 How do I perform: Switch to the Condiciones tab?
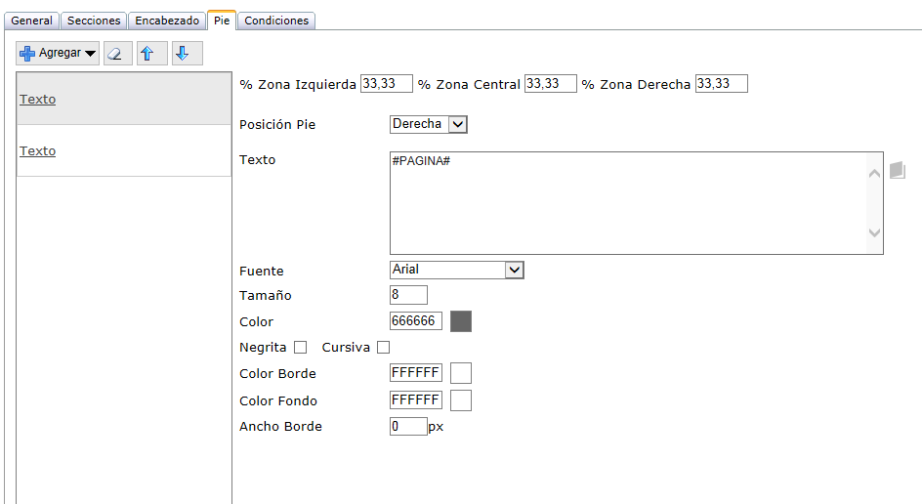pos(276,21)
